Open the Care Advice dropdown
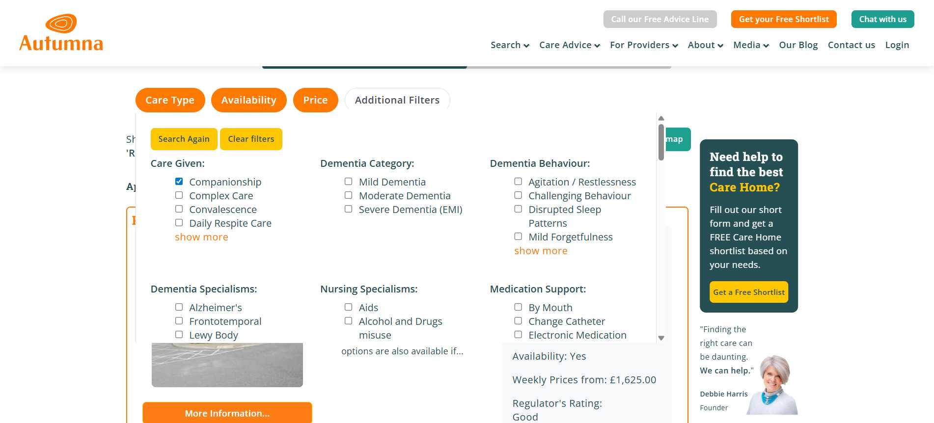934x423 pixels. point(569,45)
